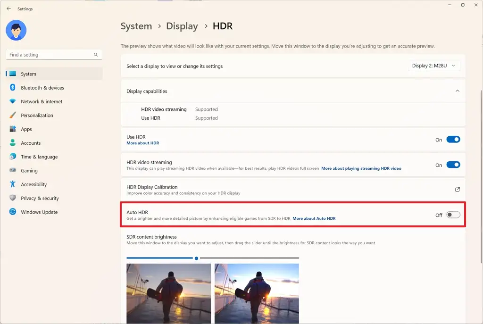The width and height of the screenshot is (483, 324).
Task: Launch HDR Display Calibration via its external link icon
Action: [x=457, y=189]
